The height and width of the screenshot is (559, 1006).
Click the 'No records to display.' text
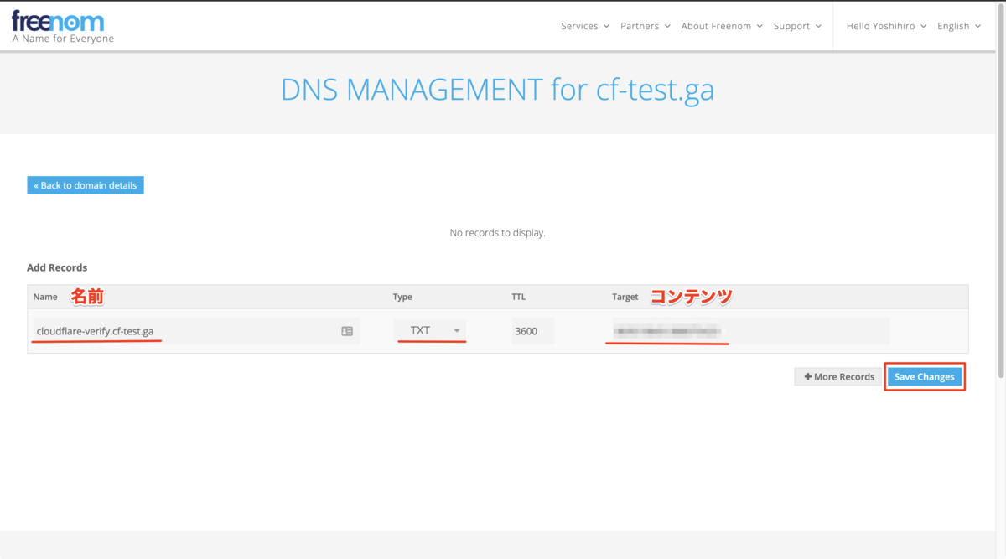point(497,233)
